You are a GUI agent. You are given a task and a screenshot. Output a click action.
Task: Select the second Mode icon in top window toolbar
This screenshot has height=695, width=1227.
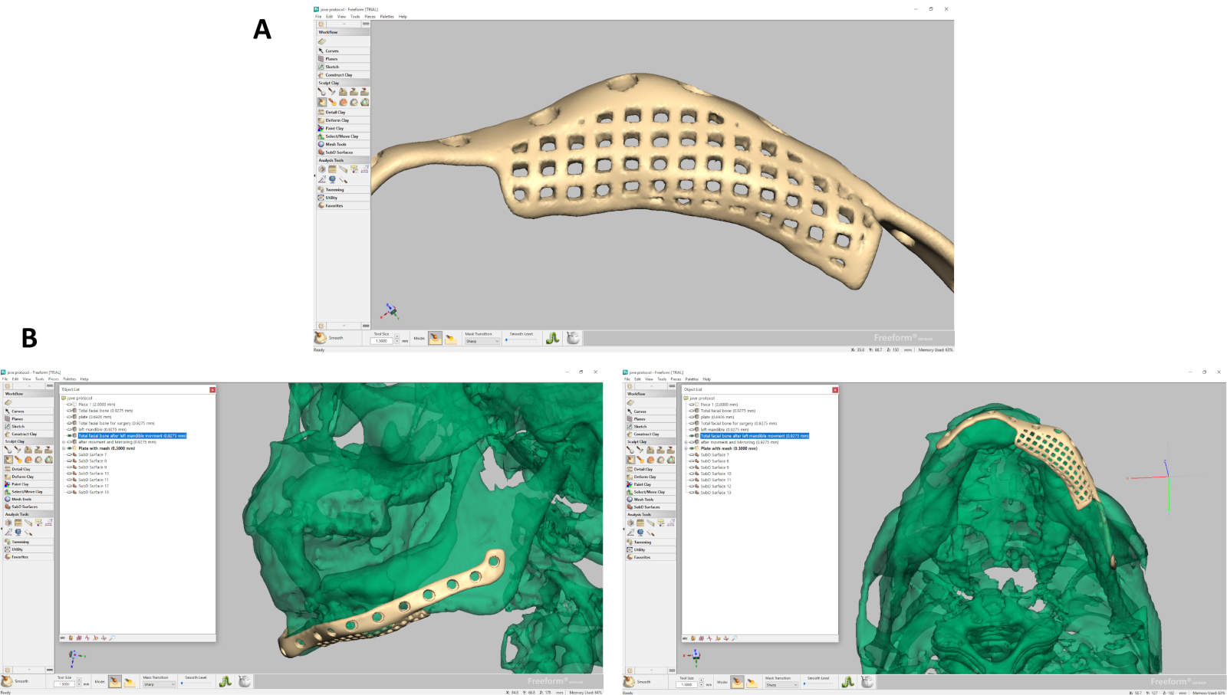click(x=450, y=339)
